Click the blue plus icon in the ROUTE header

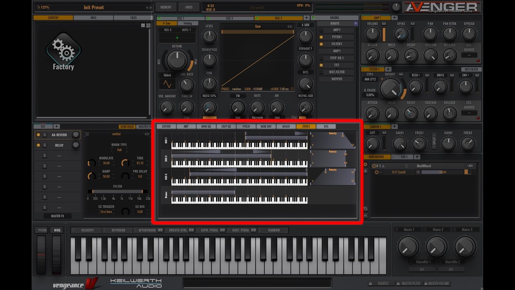[x=356, y=24]
